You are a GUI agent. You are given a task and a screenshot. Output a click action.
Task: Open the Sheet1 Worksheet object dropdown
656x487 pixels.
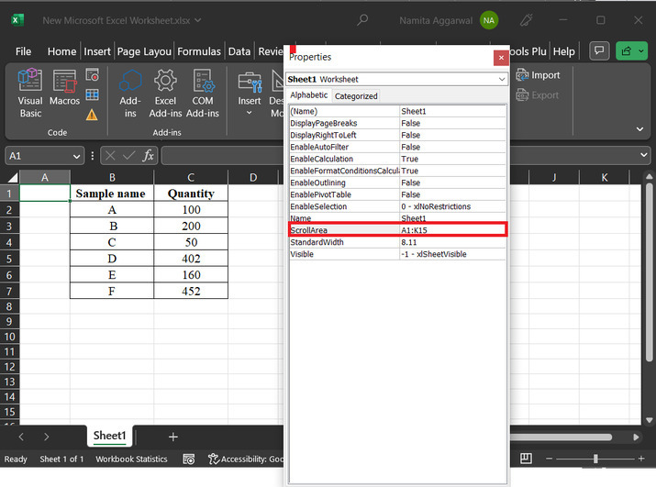501,80
